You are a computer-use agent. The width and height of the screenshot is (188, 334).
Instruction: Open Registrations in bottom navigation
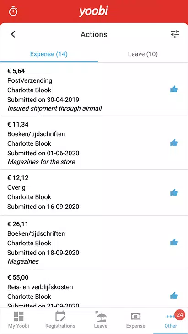pos(60,320)
